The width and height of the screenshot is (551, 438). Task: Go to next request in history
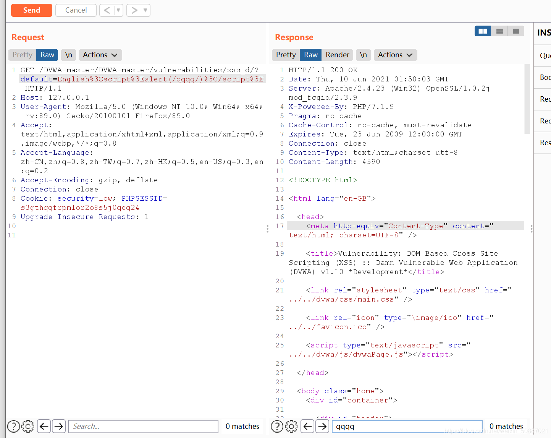pos(134,10)
